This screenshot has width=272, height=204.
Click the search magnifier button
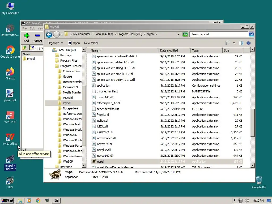pyautogui.click(x=251, y=34)
